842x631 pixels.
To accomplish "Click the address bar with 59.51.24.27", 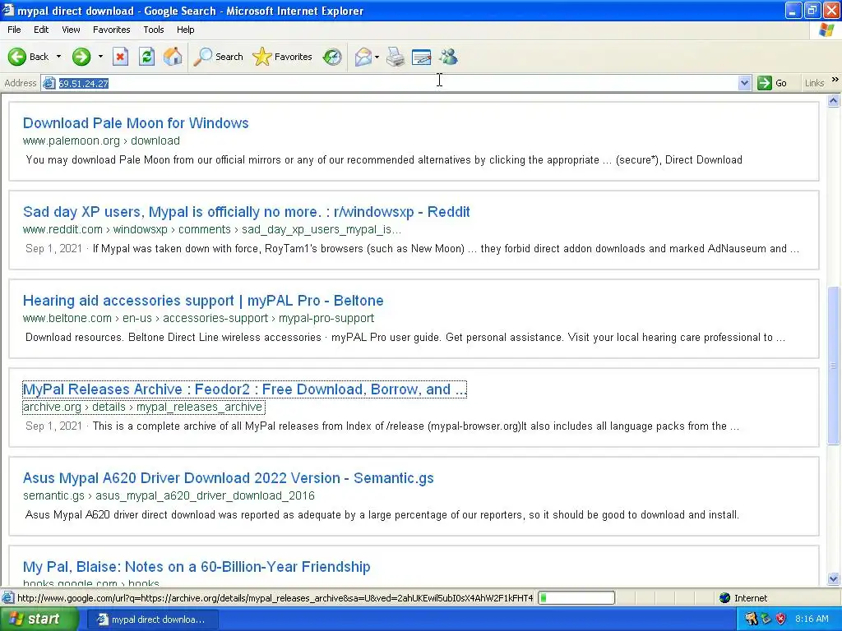I will 396,83.
